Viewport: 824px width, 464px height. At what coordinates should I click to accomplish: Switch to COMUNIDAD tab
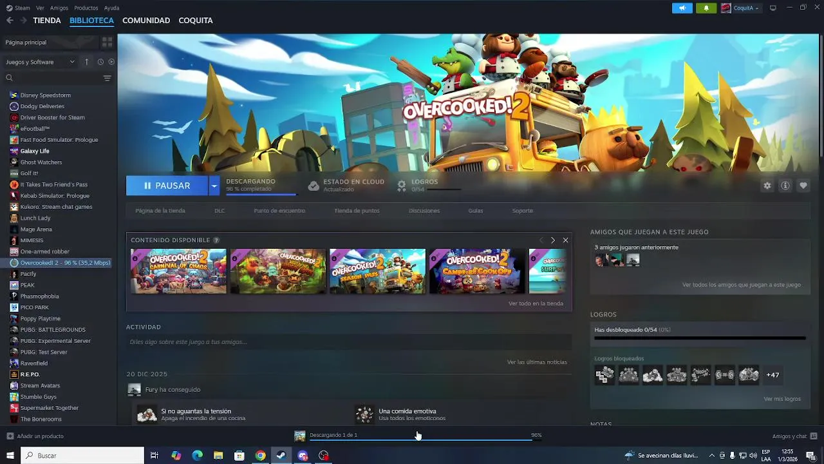(146, 21)
